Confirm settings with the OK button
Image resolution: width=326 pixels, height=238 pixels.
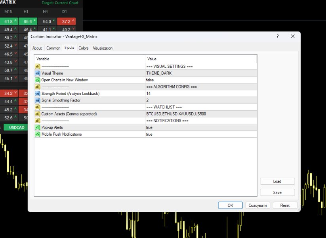pyautogui.click(x=230, y=205)
